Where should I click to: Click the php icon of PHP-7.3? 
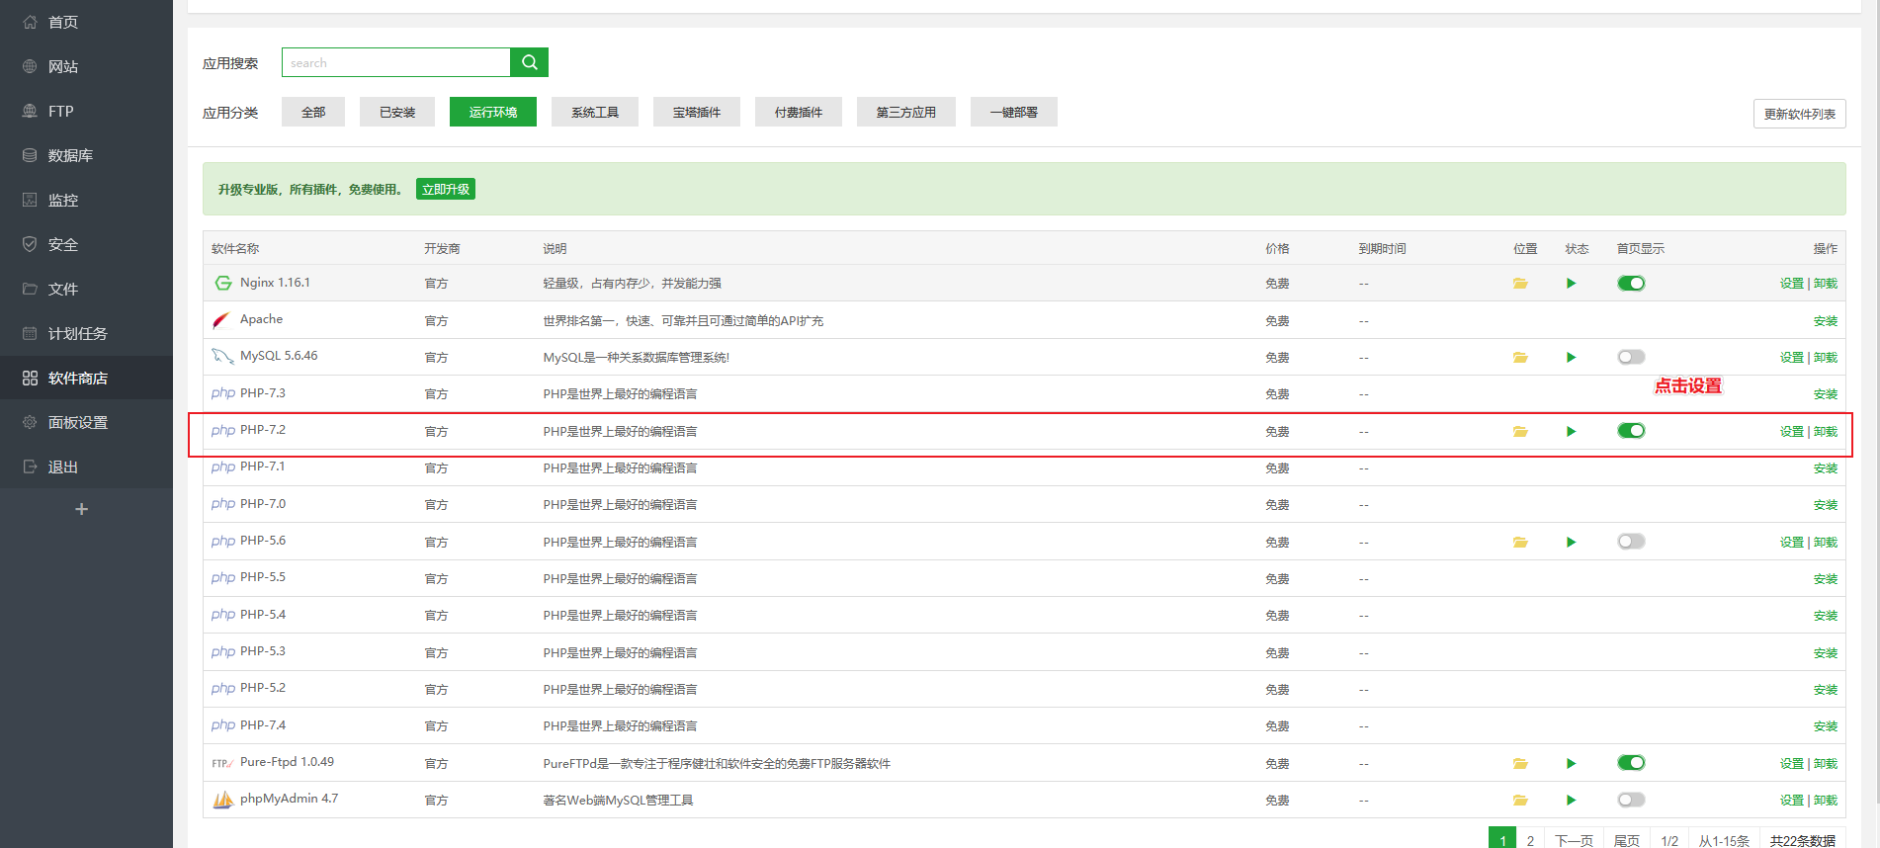pos(223,393)
